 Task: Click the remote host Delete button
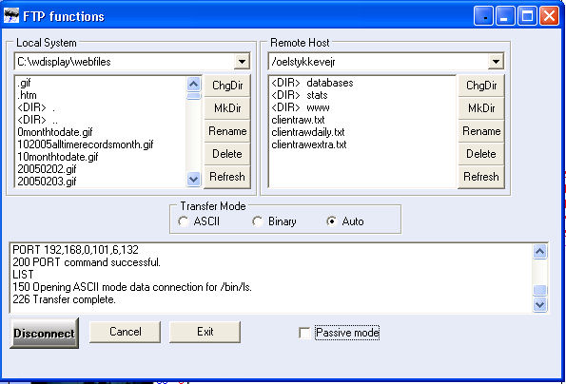[481, 154]
